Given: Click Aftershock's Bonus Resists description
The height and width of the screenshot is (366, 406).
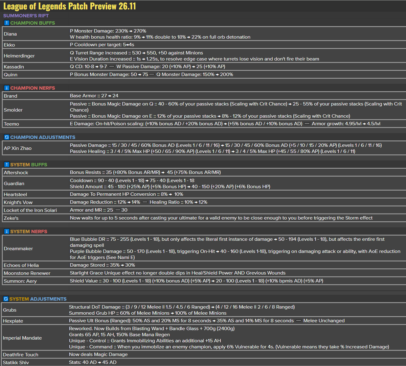Looking at the screenshot, I should pyautogui.click(x=145, y=172).
